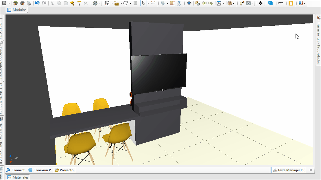Expand the floor plan dropdown arrow
Screen dimensions: 321x180
[x=112, y=3]
